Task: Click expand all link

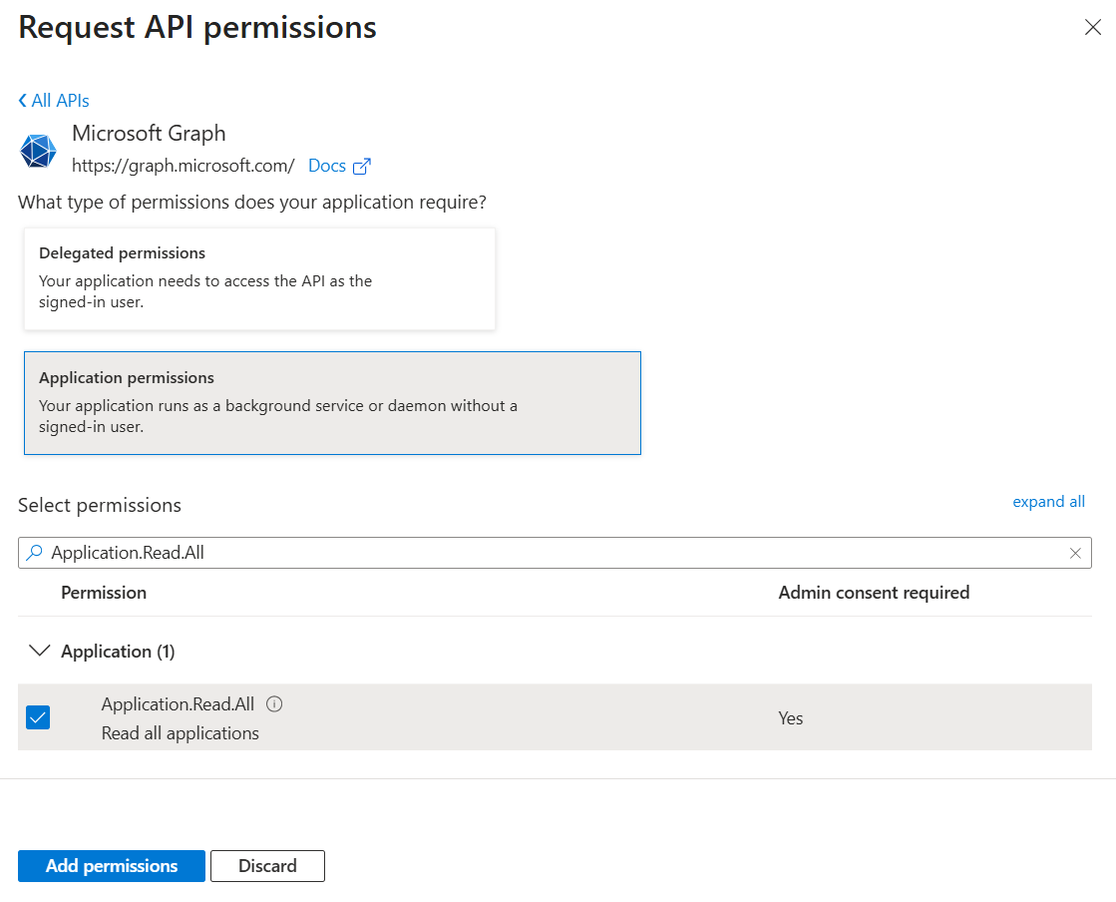Action: (x=1048, y=501)
